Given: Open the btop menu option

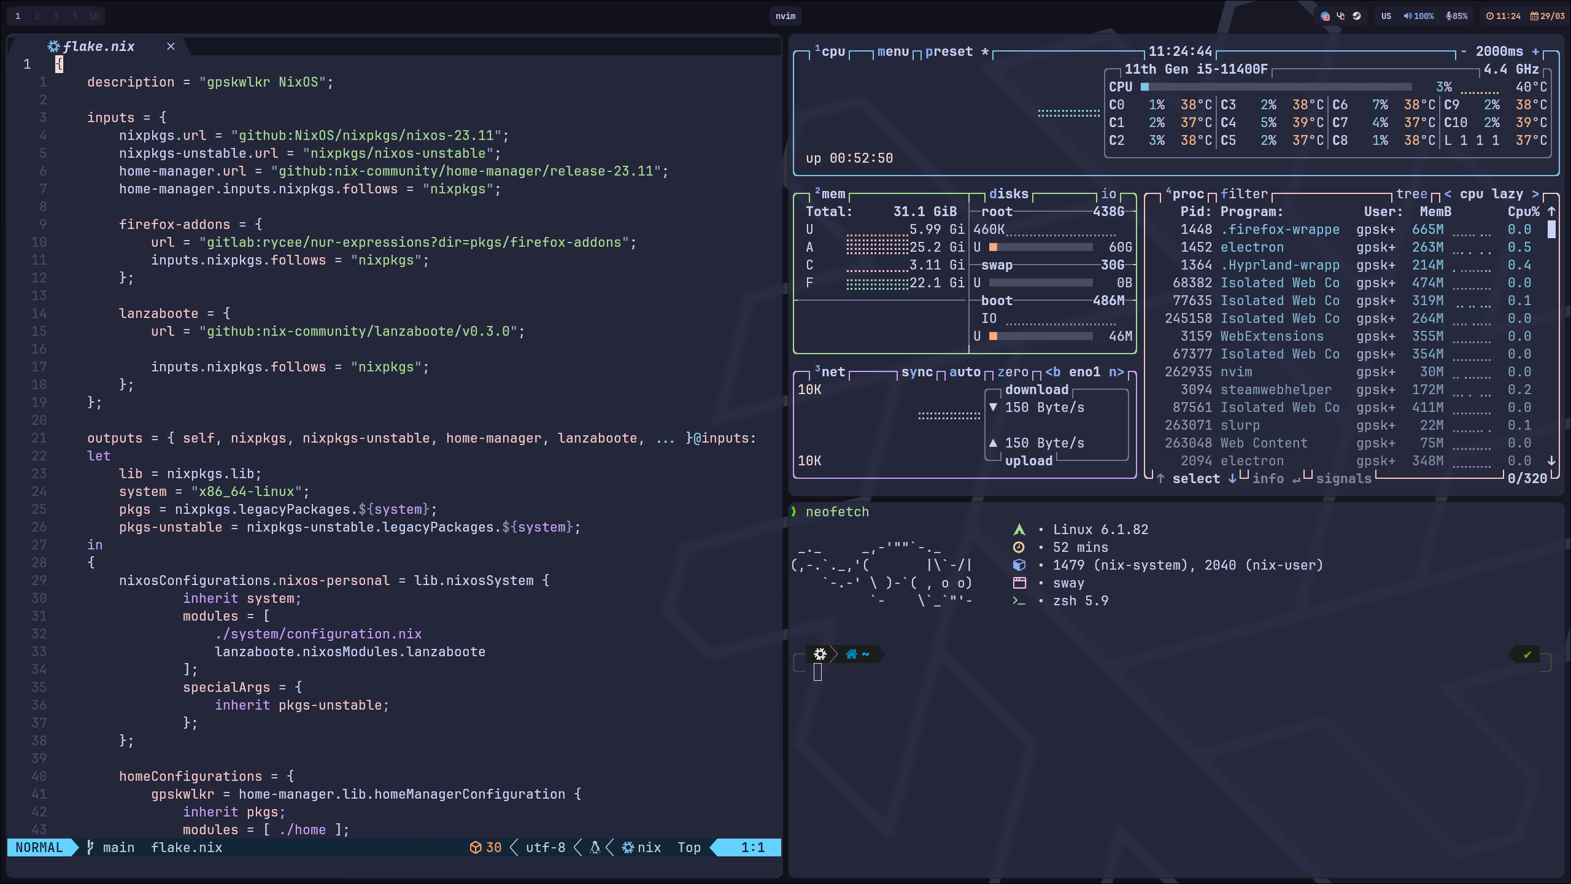Looking at the screenshot, I should click(x=892, y=52).
